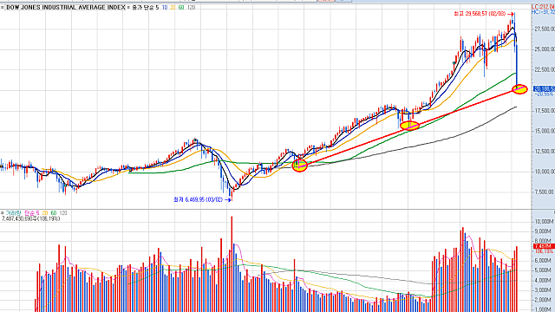This screenshot has width=555, height=312.
Task: Click the 22,500.00 price axis label
Action: pyautogui.click(x=545, y=69)
